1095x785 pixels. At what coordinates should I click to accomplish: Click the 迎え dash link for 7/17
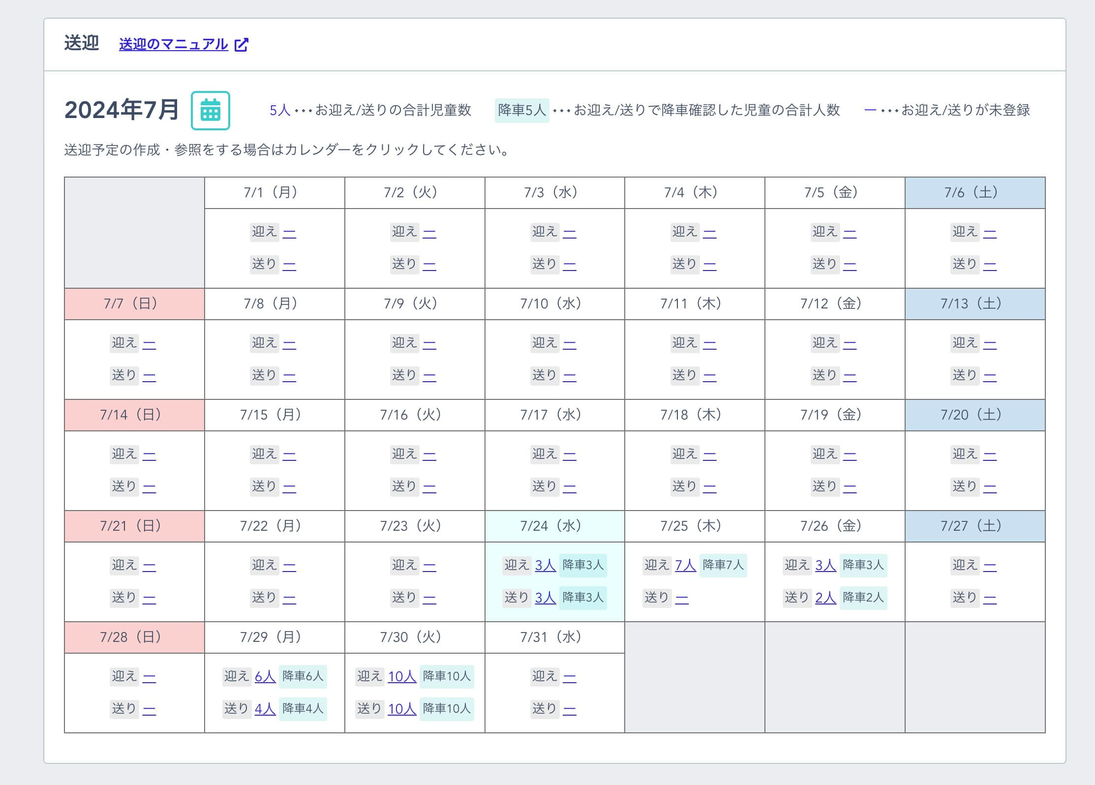pyautogui.click(x=570, y=454)
